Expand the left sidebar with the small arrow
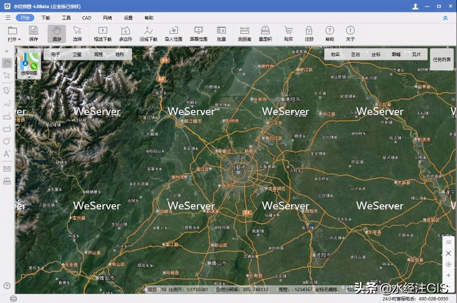Viewport: 457px width, 303px height. (x=6, y=51)
